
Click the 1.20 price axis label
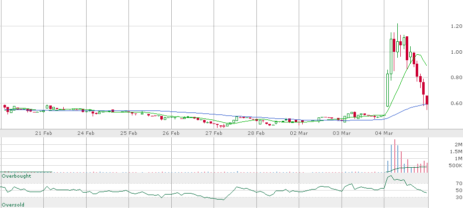point(457,26)
